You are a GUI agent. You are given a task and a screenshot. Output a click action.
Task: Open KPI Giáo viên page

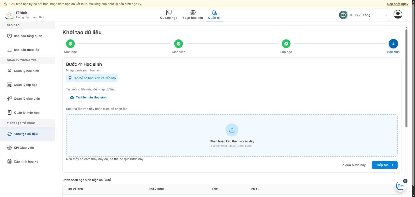point(28,148)
